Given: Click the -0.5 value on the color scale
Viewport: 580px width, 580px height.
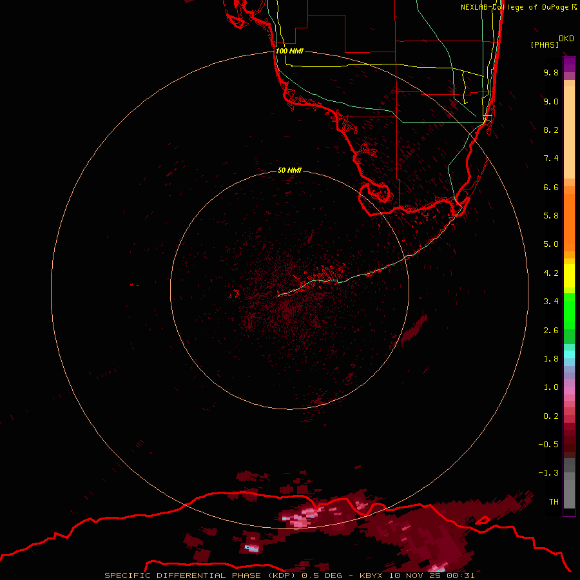Looking at the screenshot, I should pyautogui.click(x=548, y=445).
